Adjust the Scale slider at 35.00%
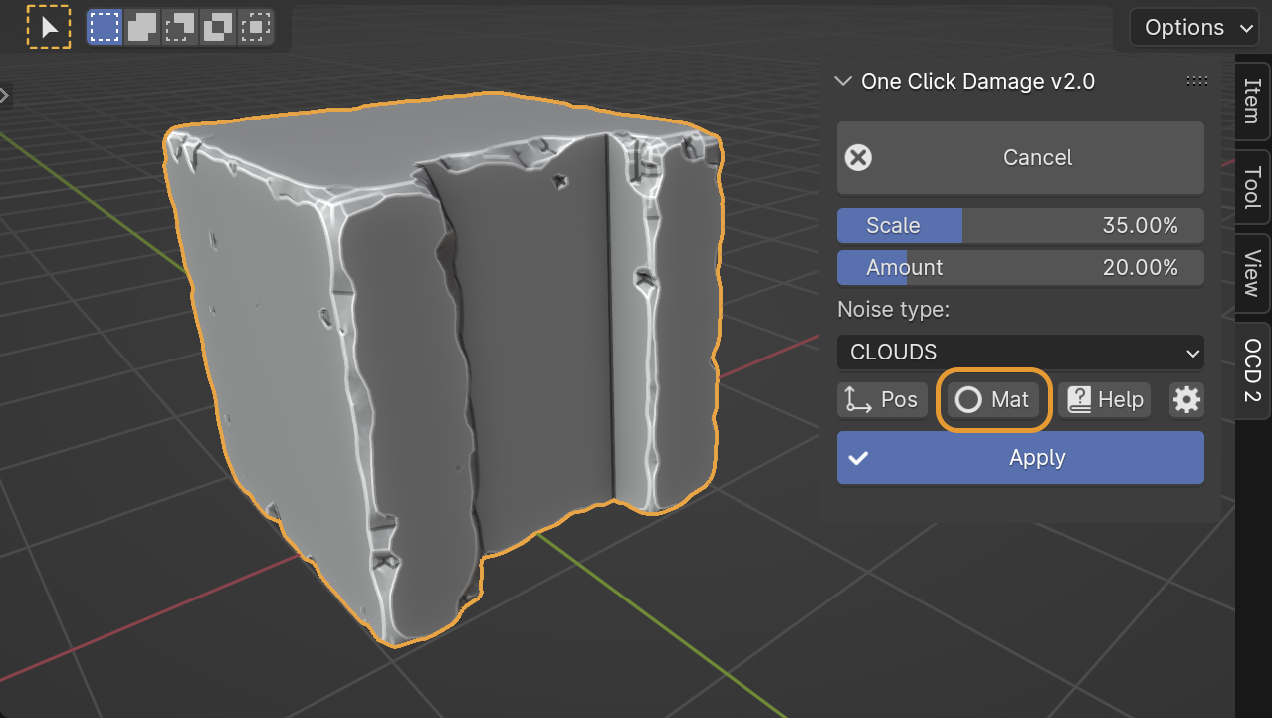This screenshot has width=1272, height=718. point(1020,225)
